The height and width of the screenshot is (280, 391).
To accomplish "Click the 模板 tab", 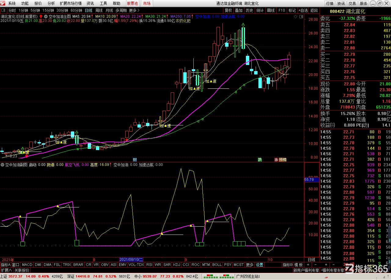I will 298,265.
